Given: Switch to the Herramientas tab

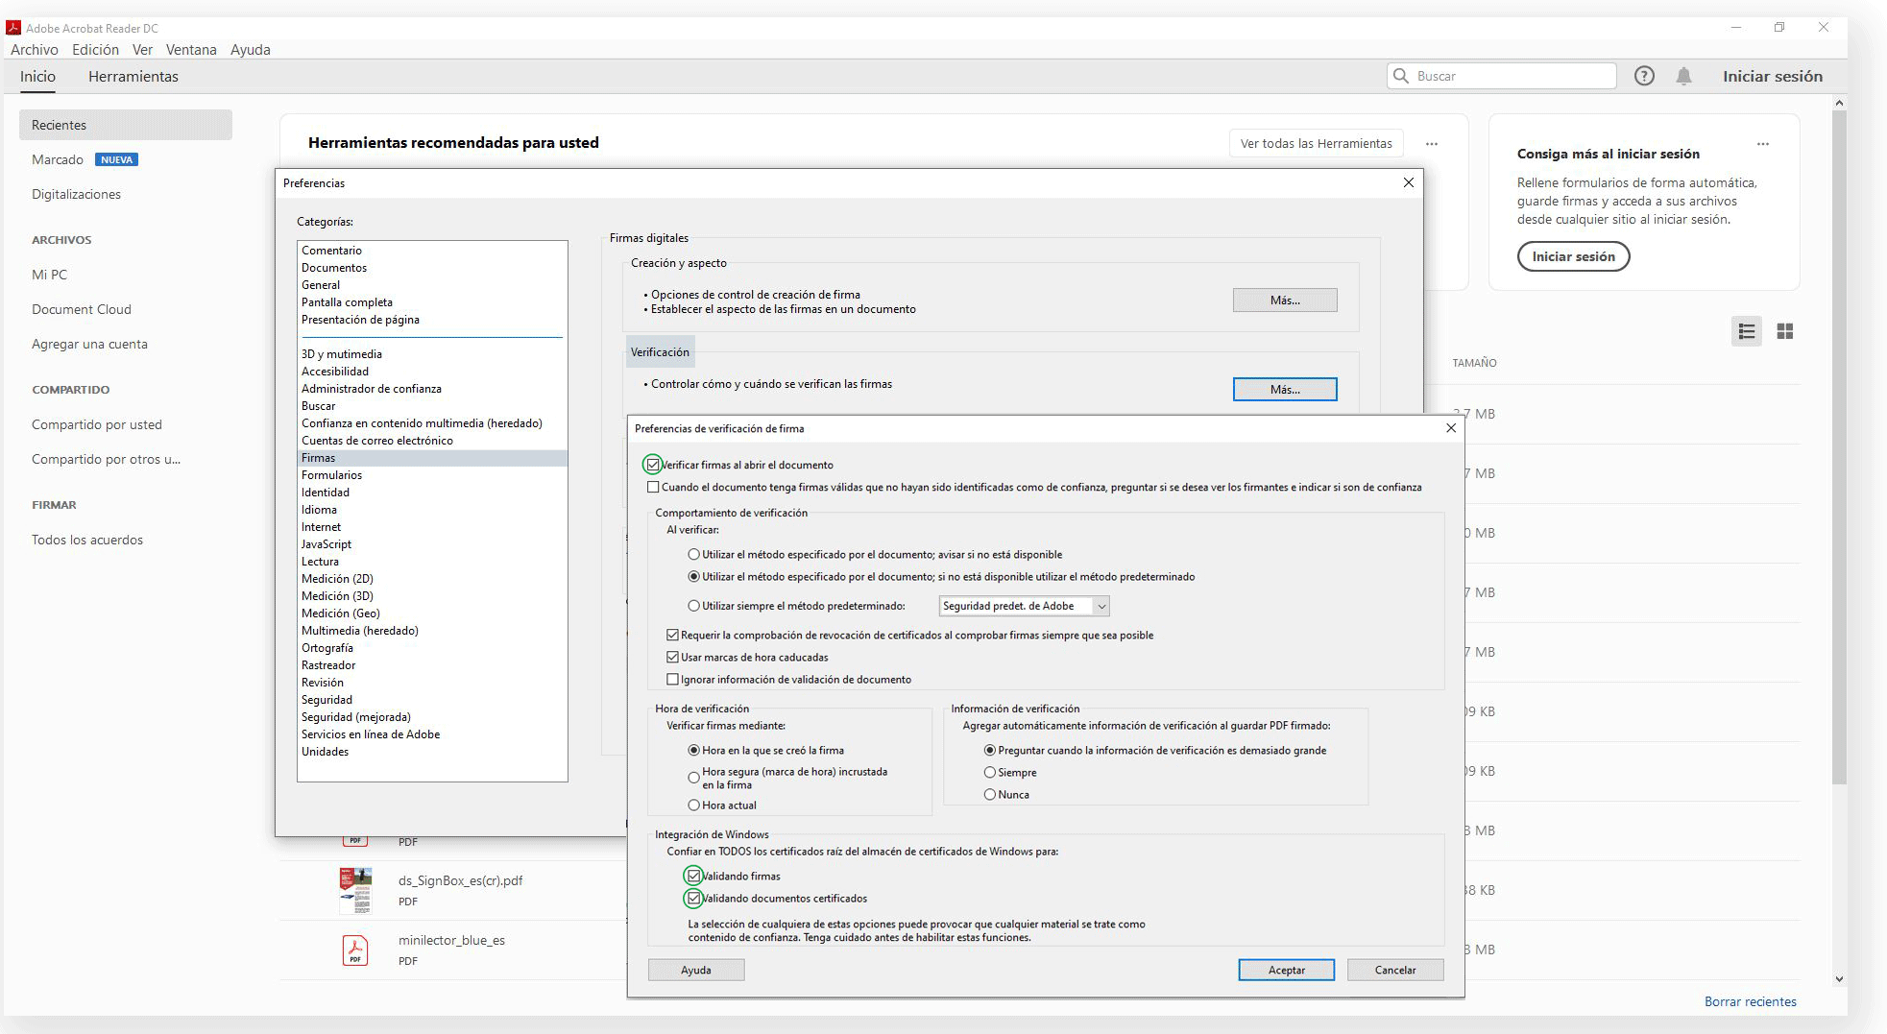Looking at the screenshot, I should (133, 77).
